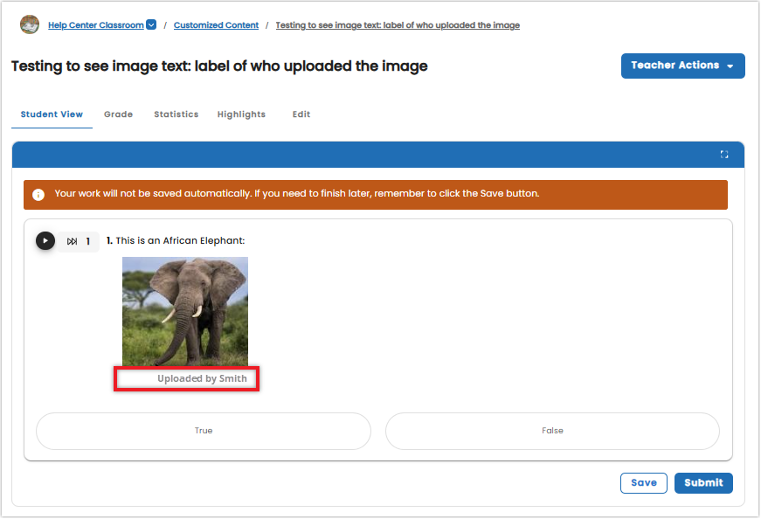Select the Student View tab

click(52, 114)
